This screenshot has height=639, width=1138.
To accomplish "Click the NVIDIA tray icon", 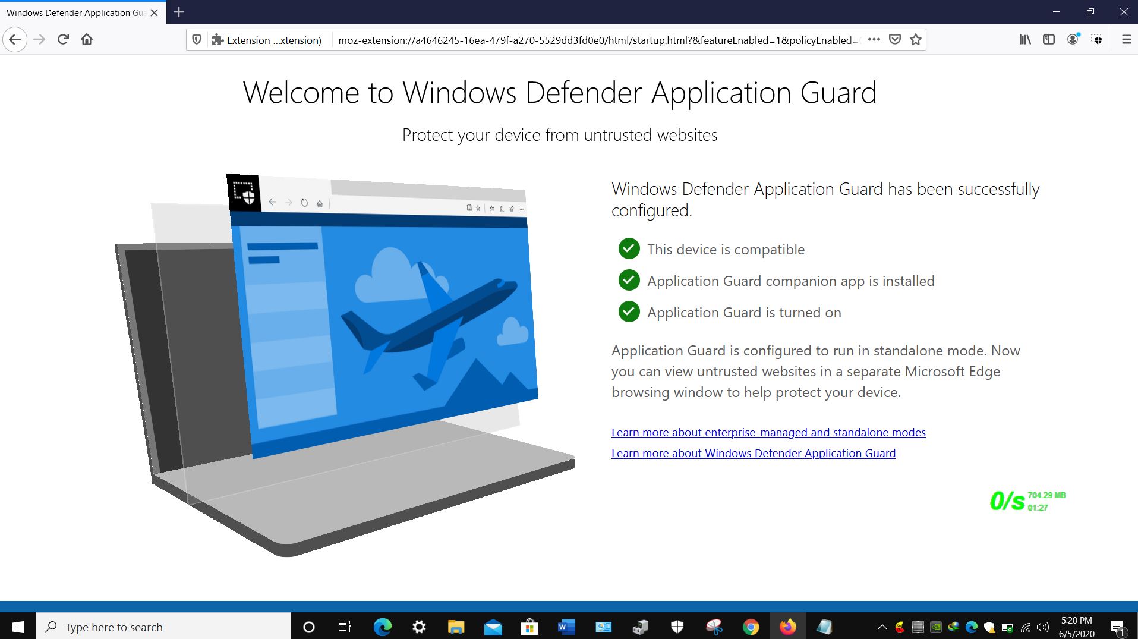I will click(x=935, y=627).
